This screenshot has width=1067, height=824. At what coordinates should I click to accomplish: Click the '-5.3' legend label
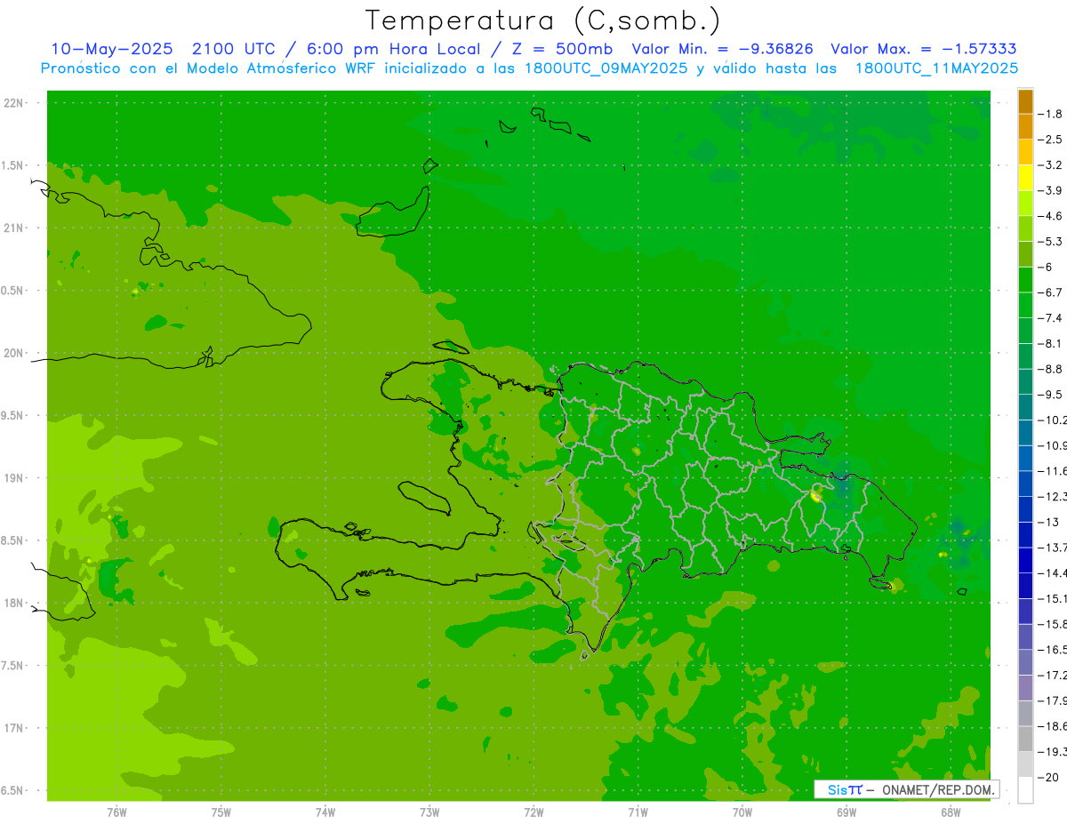pyautogui.click(x=1050, y=242)
